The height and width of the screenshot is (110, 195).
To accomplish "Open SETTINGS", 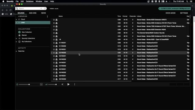I will click(184, 13).
